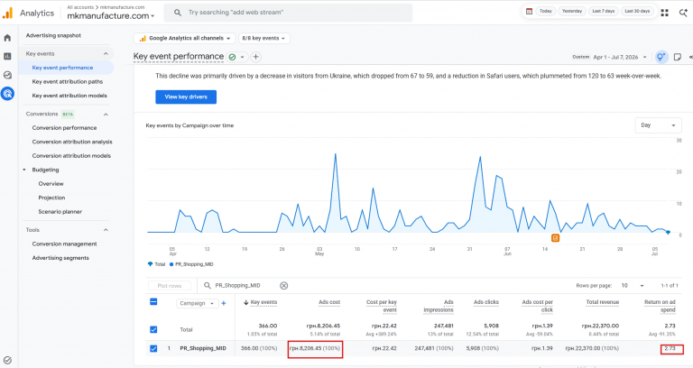Open the Day granularity dropdown
The image size is (693, 368).
point(658,125)
